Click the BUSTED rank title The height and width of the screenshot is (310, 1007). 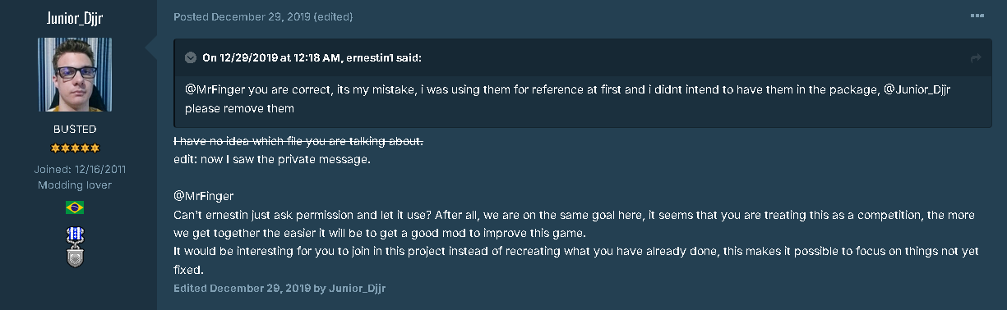tap(75, 130)
